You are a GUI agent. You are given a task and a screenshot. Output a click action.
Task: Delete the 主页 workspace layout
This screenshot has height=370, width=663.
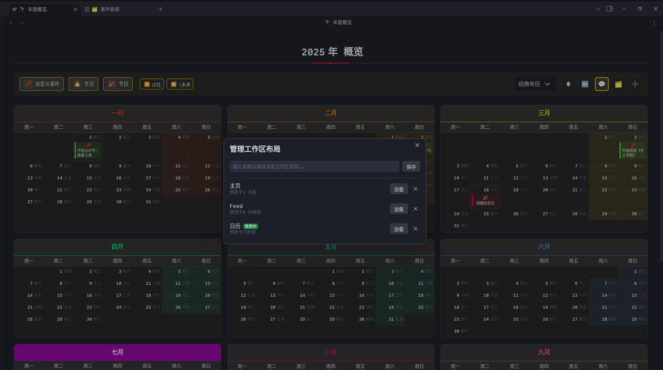pyautogui.click(x=416, y=189)
